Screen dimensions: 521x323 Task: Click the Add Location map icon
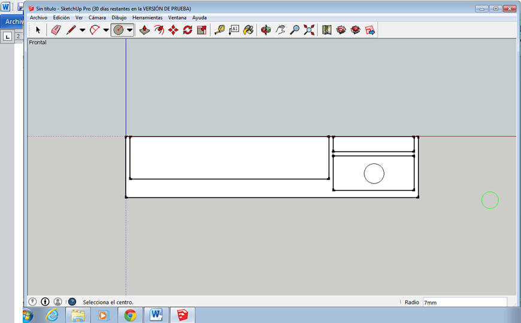coord(326,31)
